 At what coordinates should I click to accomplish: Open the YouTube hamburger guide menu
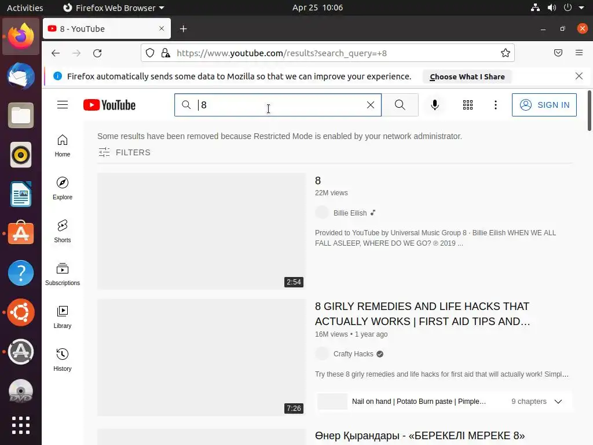pyautogui.click(x=63, y=105)
